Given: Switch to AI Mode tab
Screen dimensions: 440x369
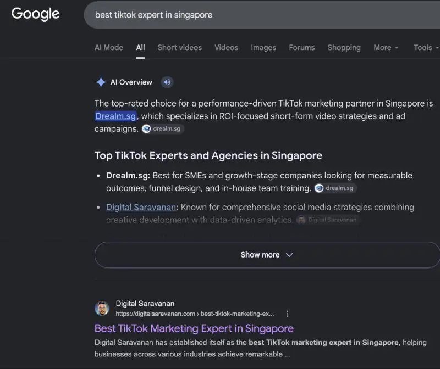Looking at the screenshot, I should (109, 47).
